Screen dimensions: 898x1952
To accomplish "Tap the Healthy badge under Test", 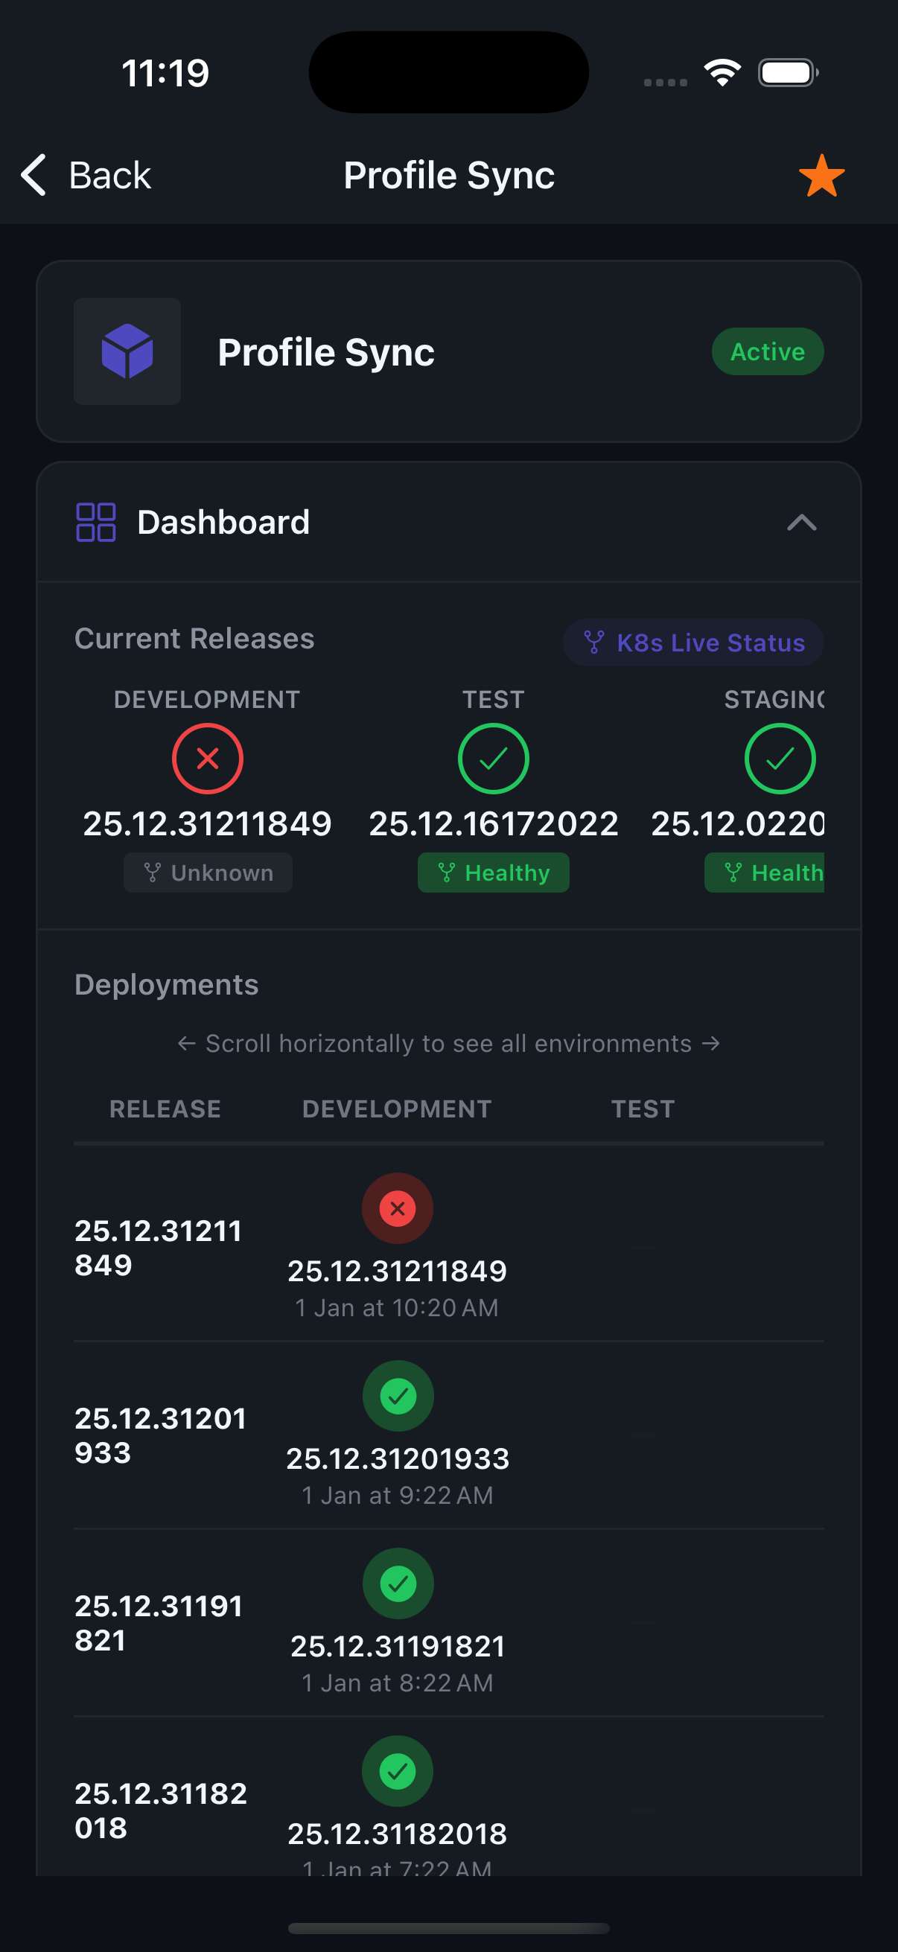I will 494,873.
